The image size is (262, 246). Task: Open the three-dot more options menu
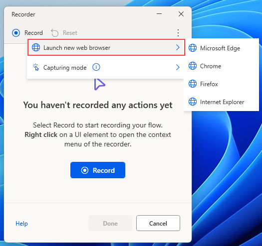[178, 33]
